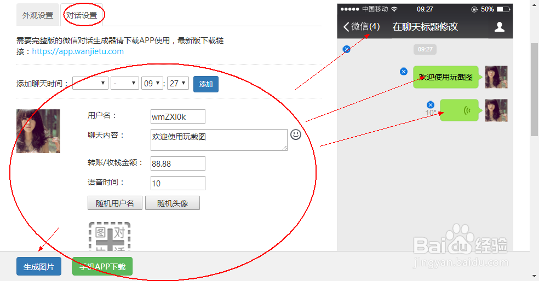Click the 09:27 timestamp in chat preview
This screenshot has height=281, width=539.
click(425, 49)
